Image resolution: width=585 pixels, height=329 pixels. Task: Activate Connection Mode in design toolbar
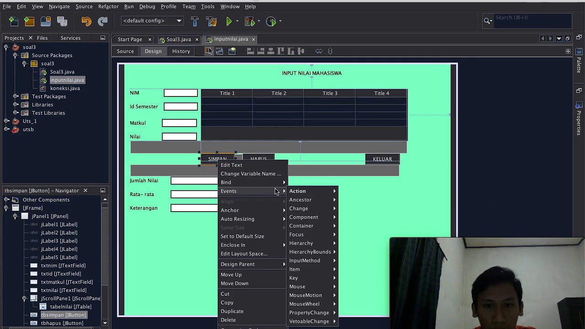tap(219, 51)
